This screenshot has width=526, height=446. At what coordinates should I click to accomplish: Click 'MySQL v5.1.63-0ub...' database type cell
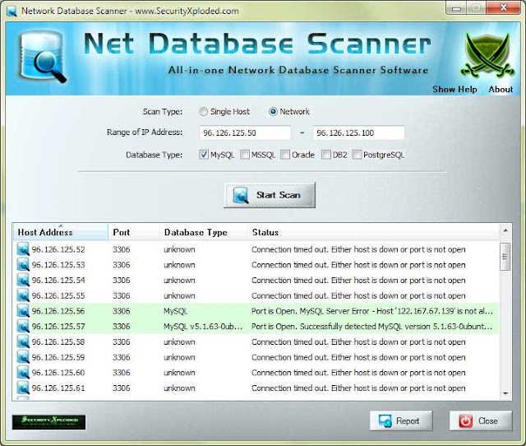click(203, 327)
